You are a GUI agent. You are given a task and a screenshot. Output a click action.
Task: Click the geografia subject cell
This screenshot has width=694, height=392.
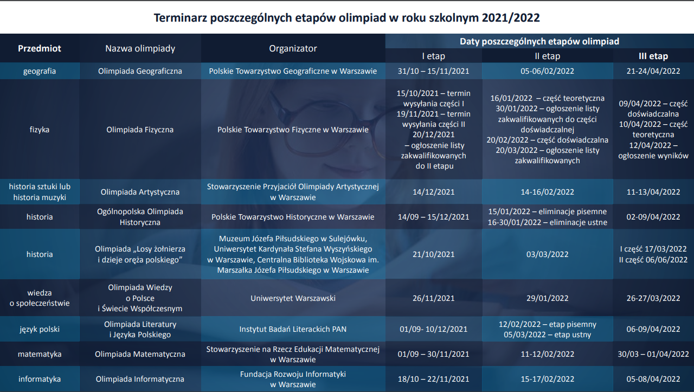[x=40, y=71]
